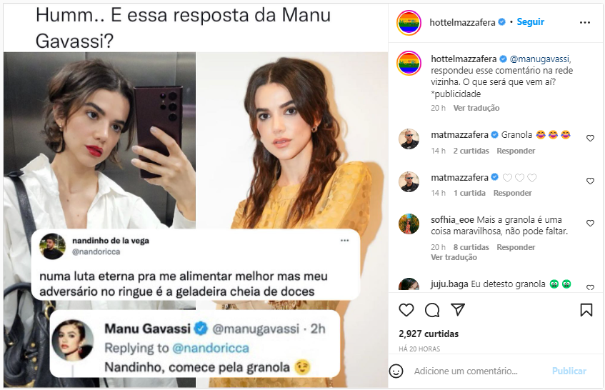
Task: Open sofhia_eoe's avatar
Action: point(409,224)
